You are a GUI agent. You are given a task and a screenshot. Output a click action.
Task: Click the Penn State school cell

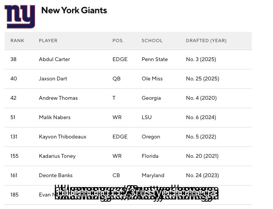155,59
